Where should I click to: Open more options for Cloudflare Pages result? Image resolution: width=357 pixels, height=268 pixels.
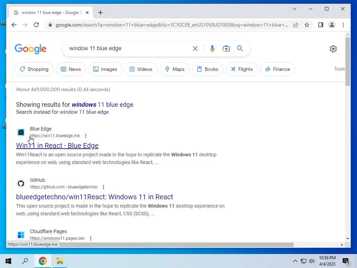(x=91, y=238)
